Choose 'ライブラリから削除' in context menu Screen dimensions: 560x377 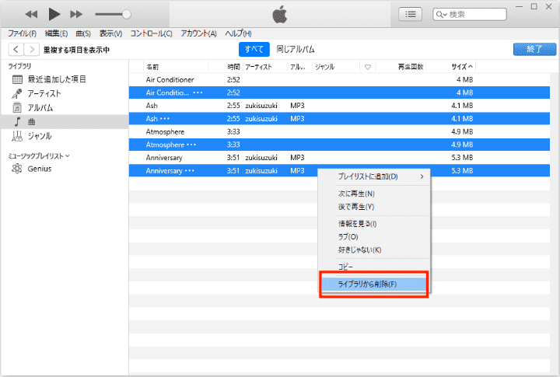tap(373, 284)
